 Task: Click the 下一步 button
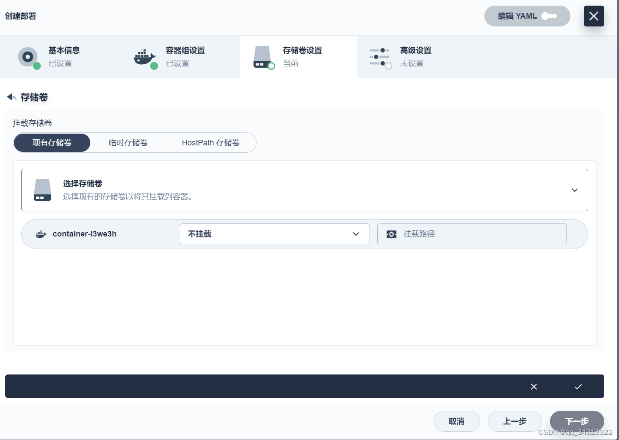tap(577, 421)
